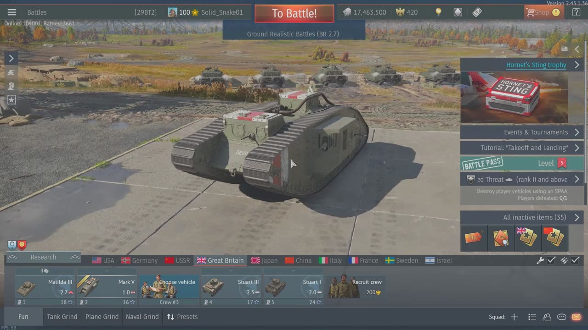
Task: Click the Golden Eagles currency icon
Action: pos(400,12)
